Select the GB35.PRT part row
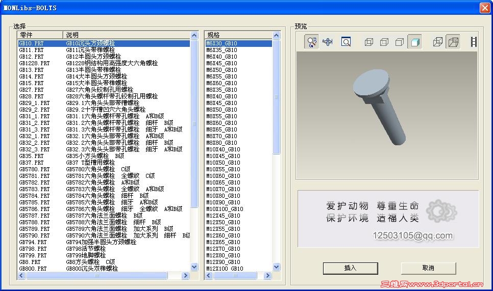 pyautogui.click(x=104, y=156)
